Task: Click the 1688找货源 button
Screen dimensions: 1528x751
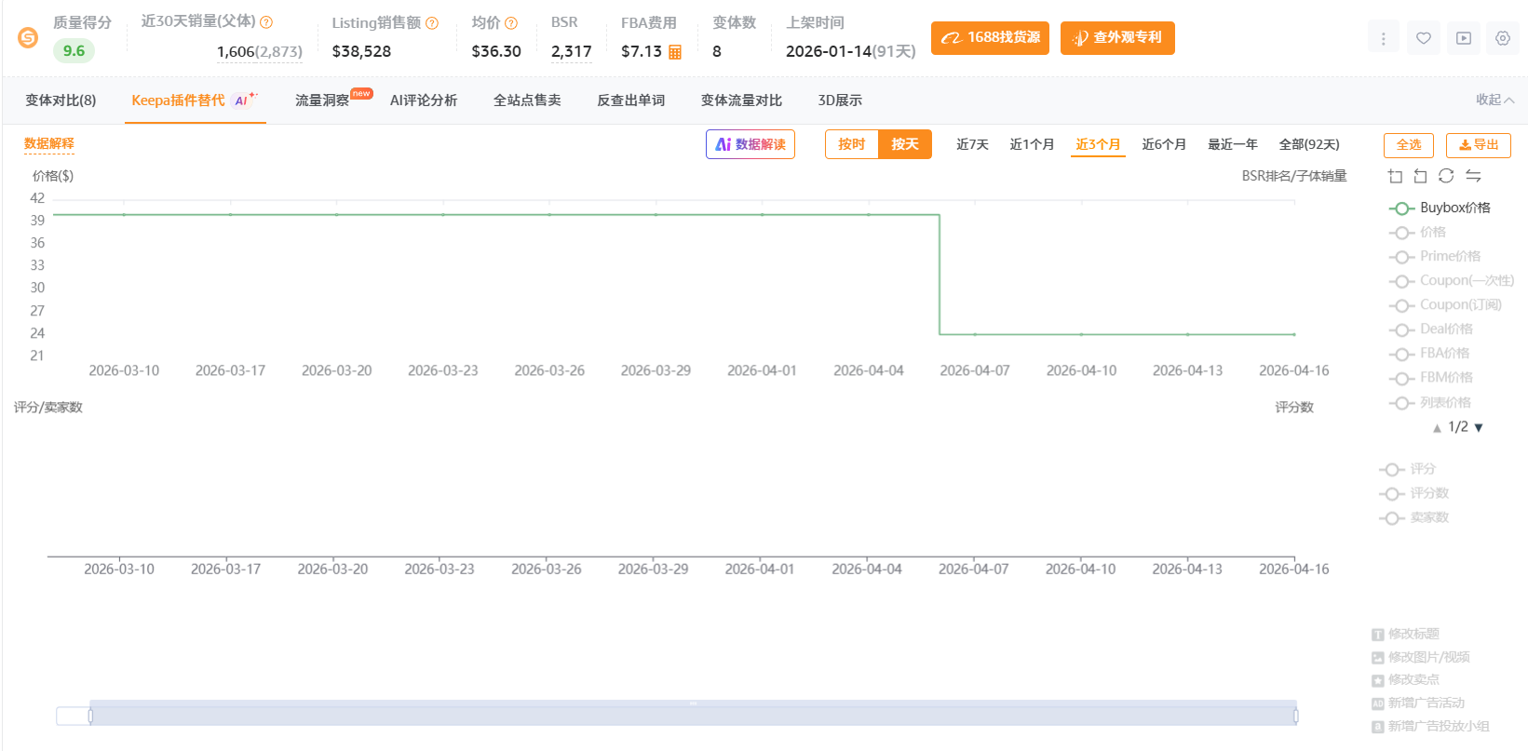Action: coord(990,38)
